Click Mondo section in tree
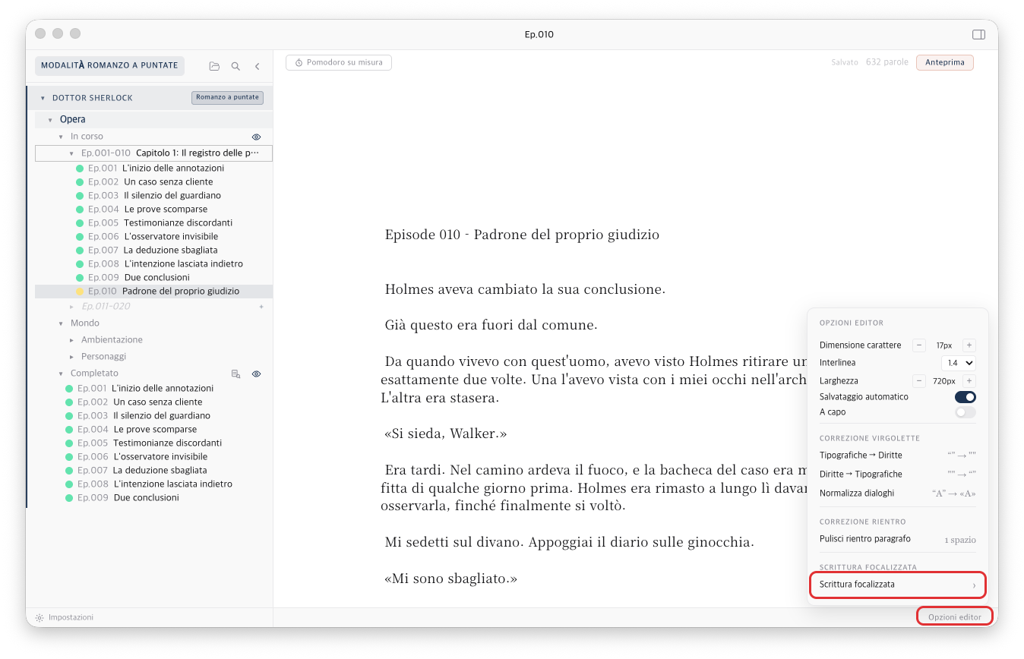Screen dimensions: 1024x659 point(85,323)
